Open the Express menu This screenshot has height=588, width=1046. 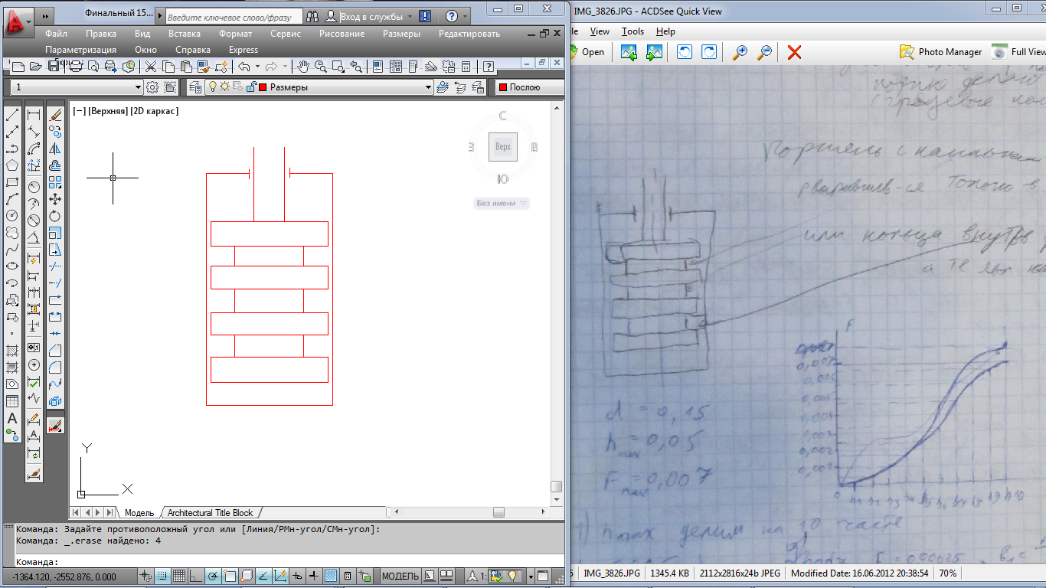pyautogui.click(x=244, y=50)
